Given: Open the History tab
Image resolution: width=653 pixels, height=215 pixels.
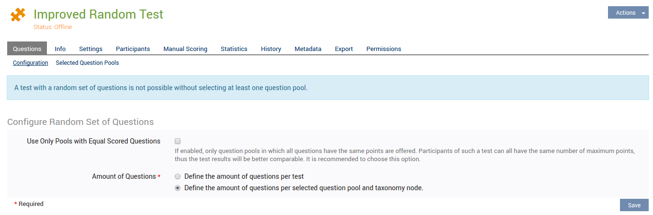Looking at the screenshot, I should coord(271,49).
